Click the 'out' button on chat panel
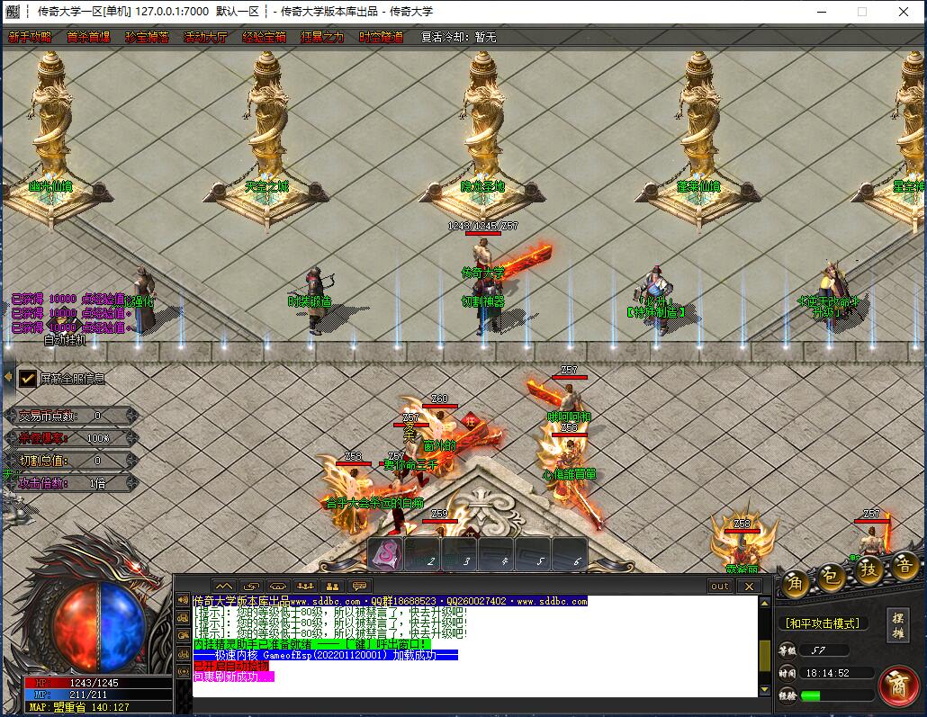 720,586
